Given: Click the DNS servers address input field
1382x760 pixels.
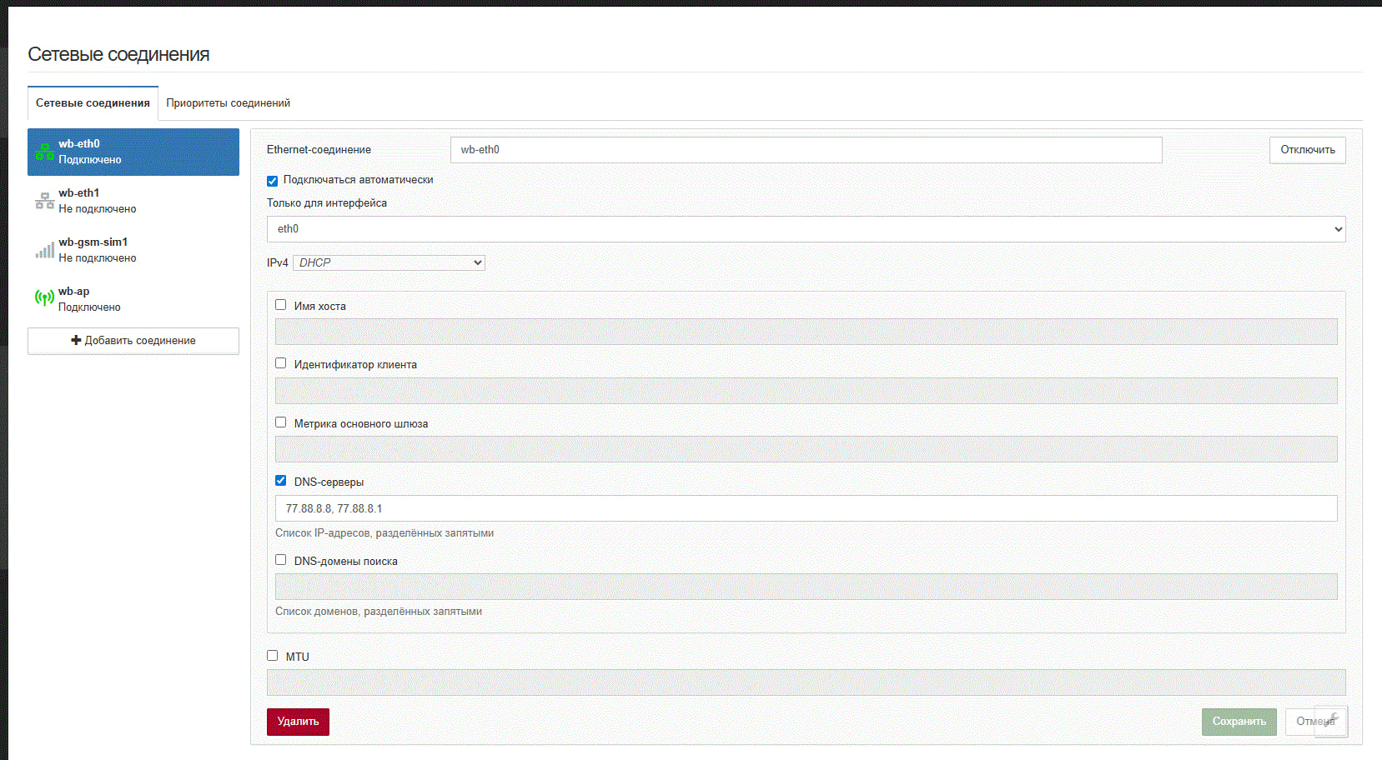Looking at the screenshot, I should 806,508.
